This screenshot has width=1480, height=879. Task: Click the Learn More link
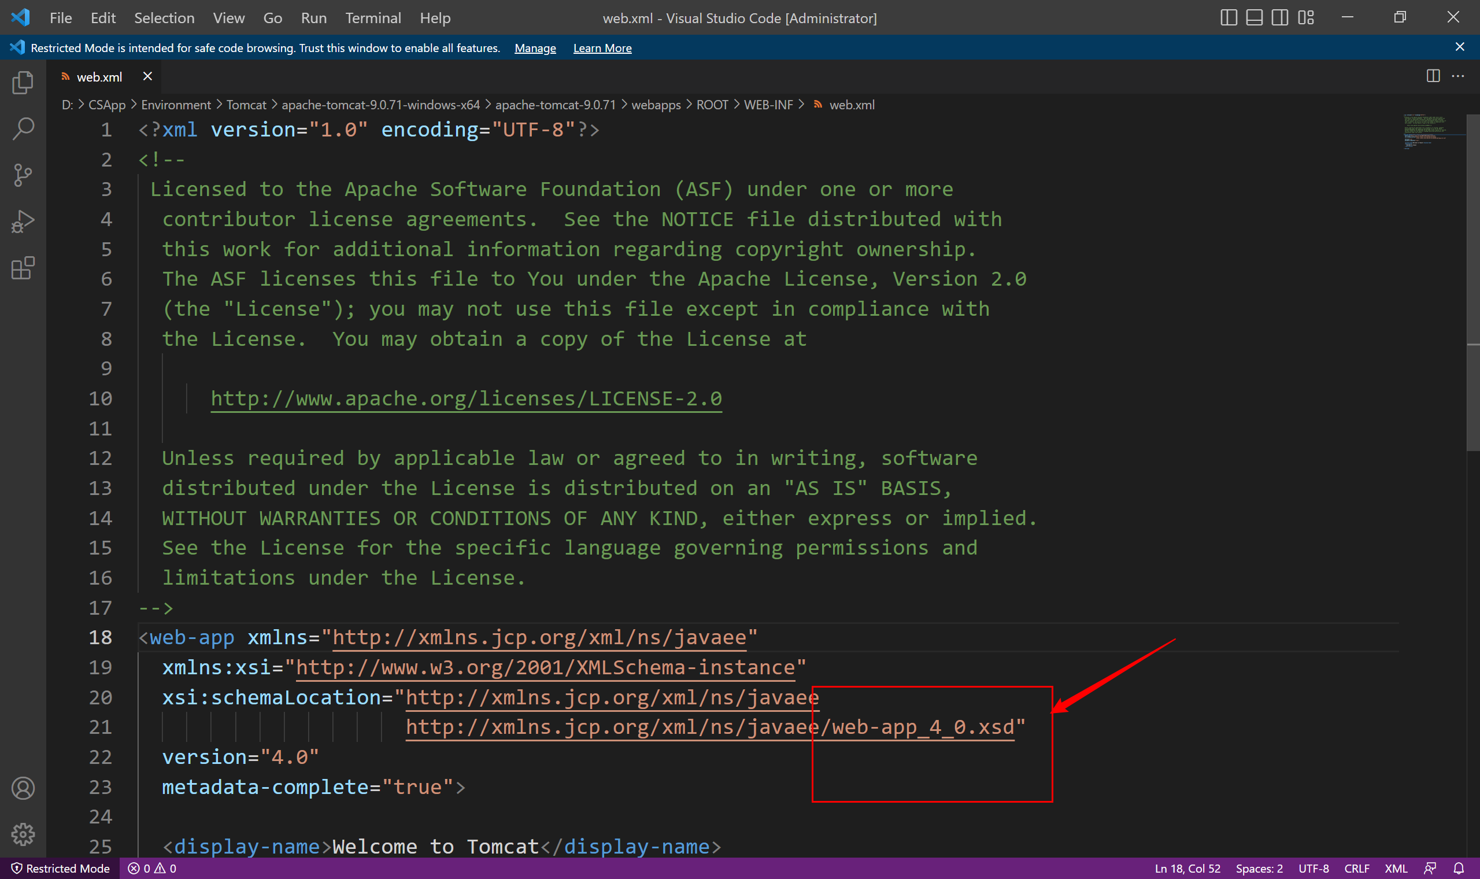tap(602, 48)
